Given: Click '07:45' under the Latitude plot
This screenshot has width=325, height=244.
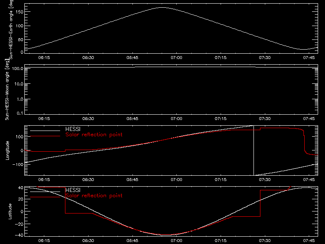Looking at the screenshot, I should click(309, 240).
